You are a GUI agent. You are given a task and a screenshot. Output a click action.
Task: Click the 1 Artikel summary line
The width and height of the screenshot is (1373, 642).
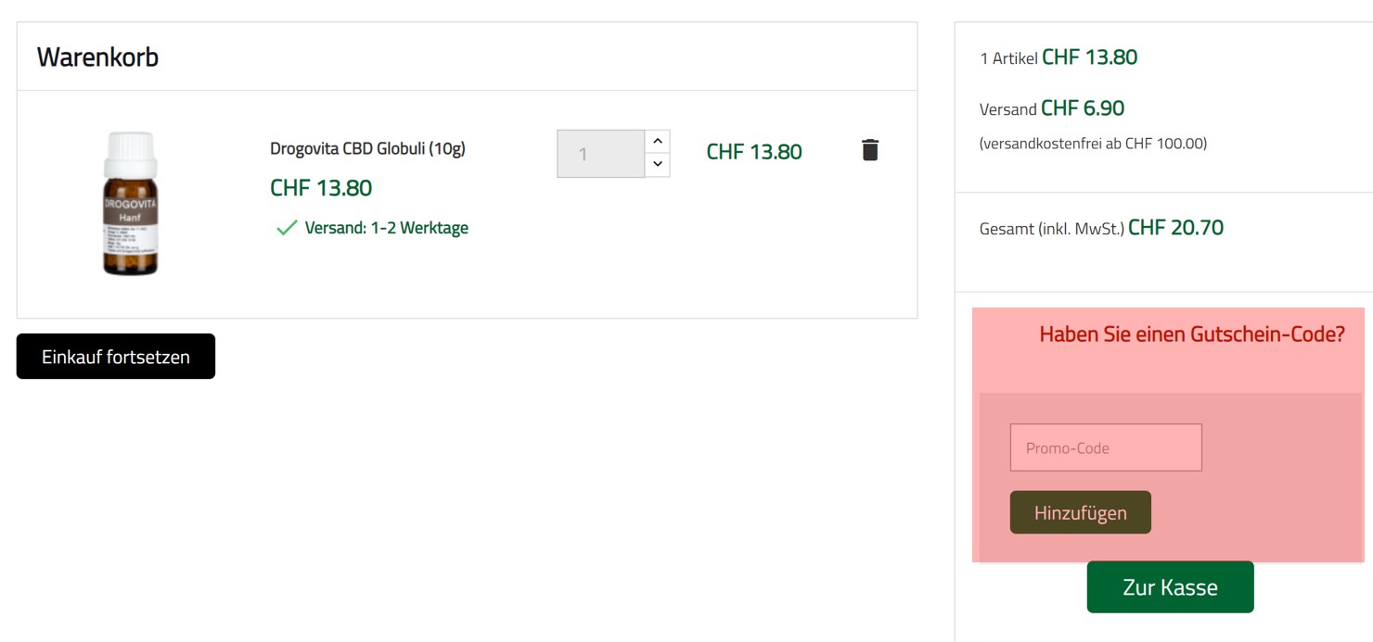click(1058, 57)
